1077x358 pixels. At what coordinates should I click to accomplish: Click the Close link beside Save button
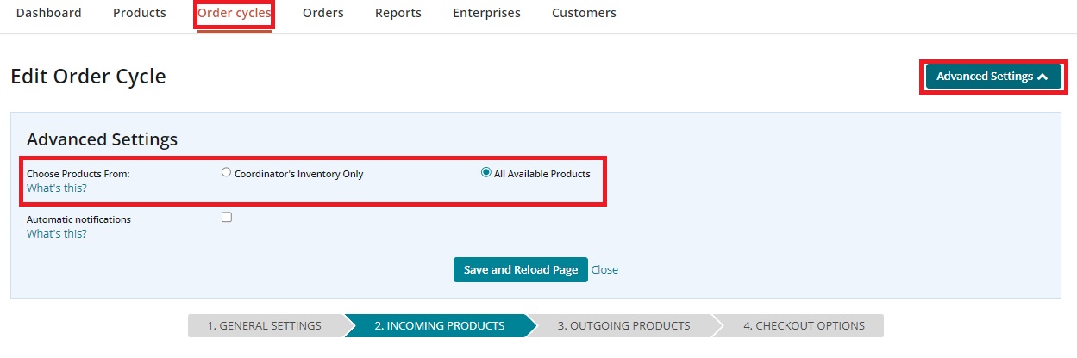point(604,270)
